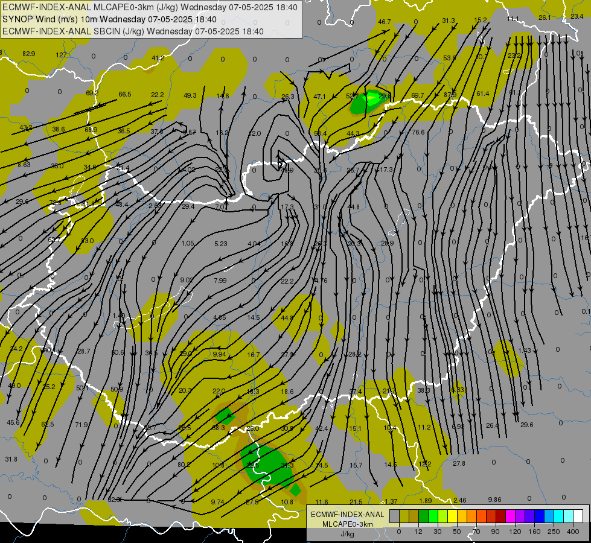This screenshot has height=543, width=591.
Task: Click the map value 66.5
Action: click(x=125, y=94)
